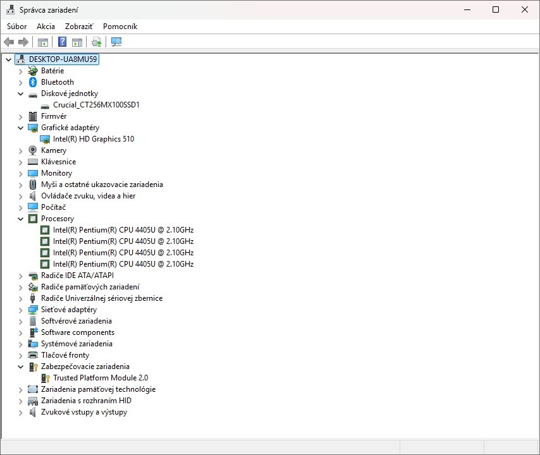This screenshot has width=540, height=455.
Task: Click the Forward navigation arrow
Action: [22, 42]
